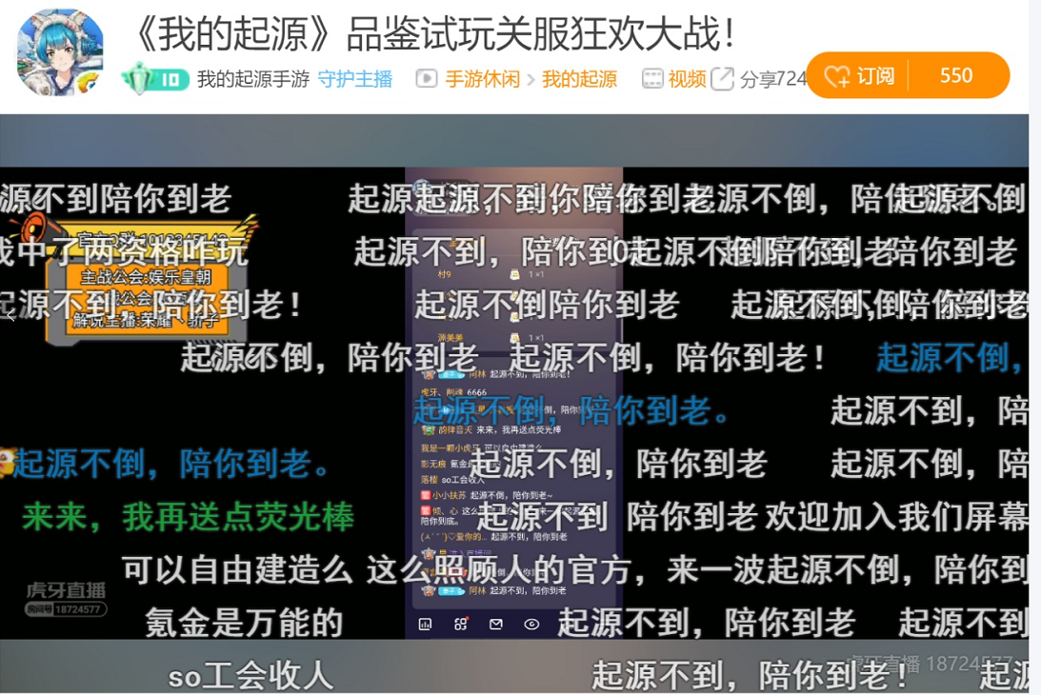Click the large comment so工会收人

250,676
